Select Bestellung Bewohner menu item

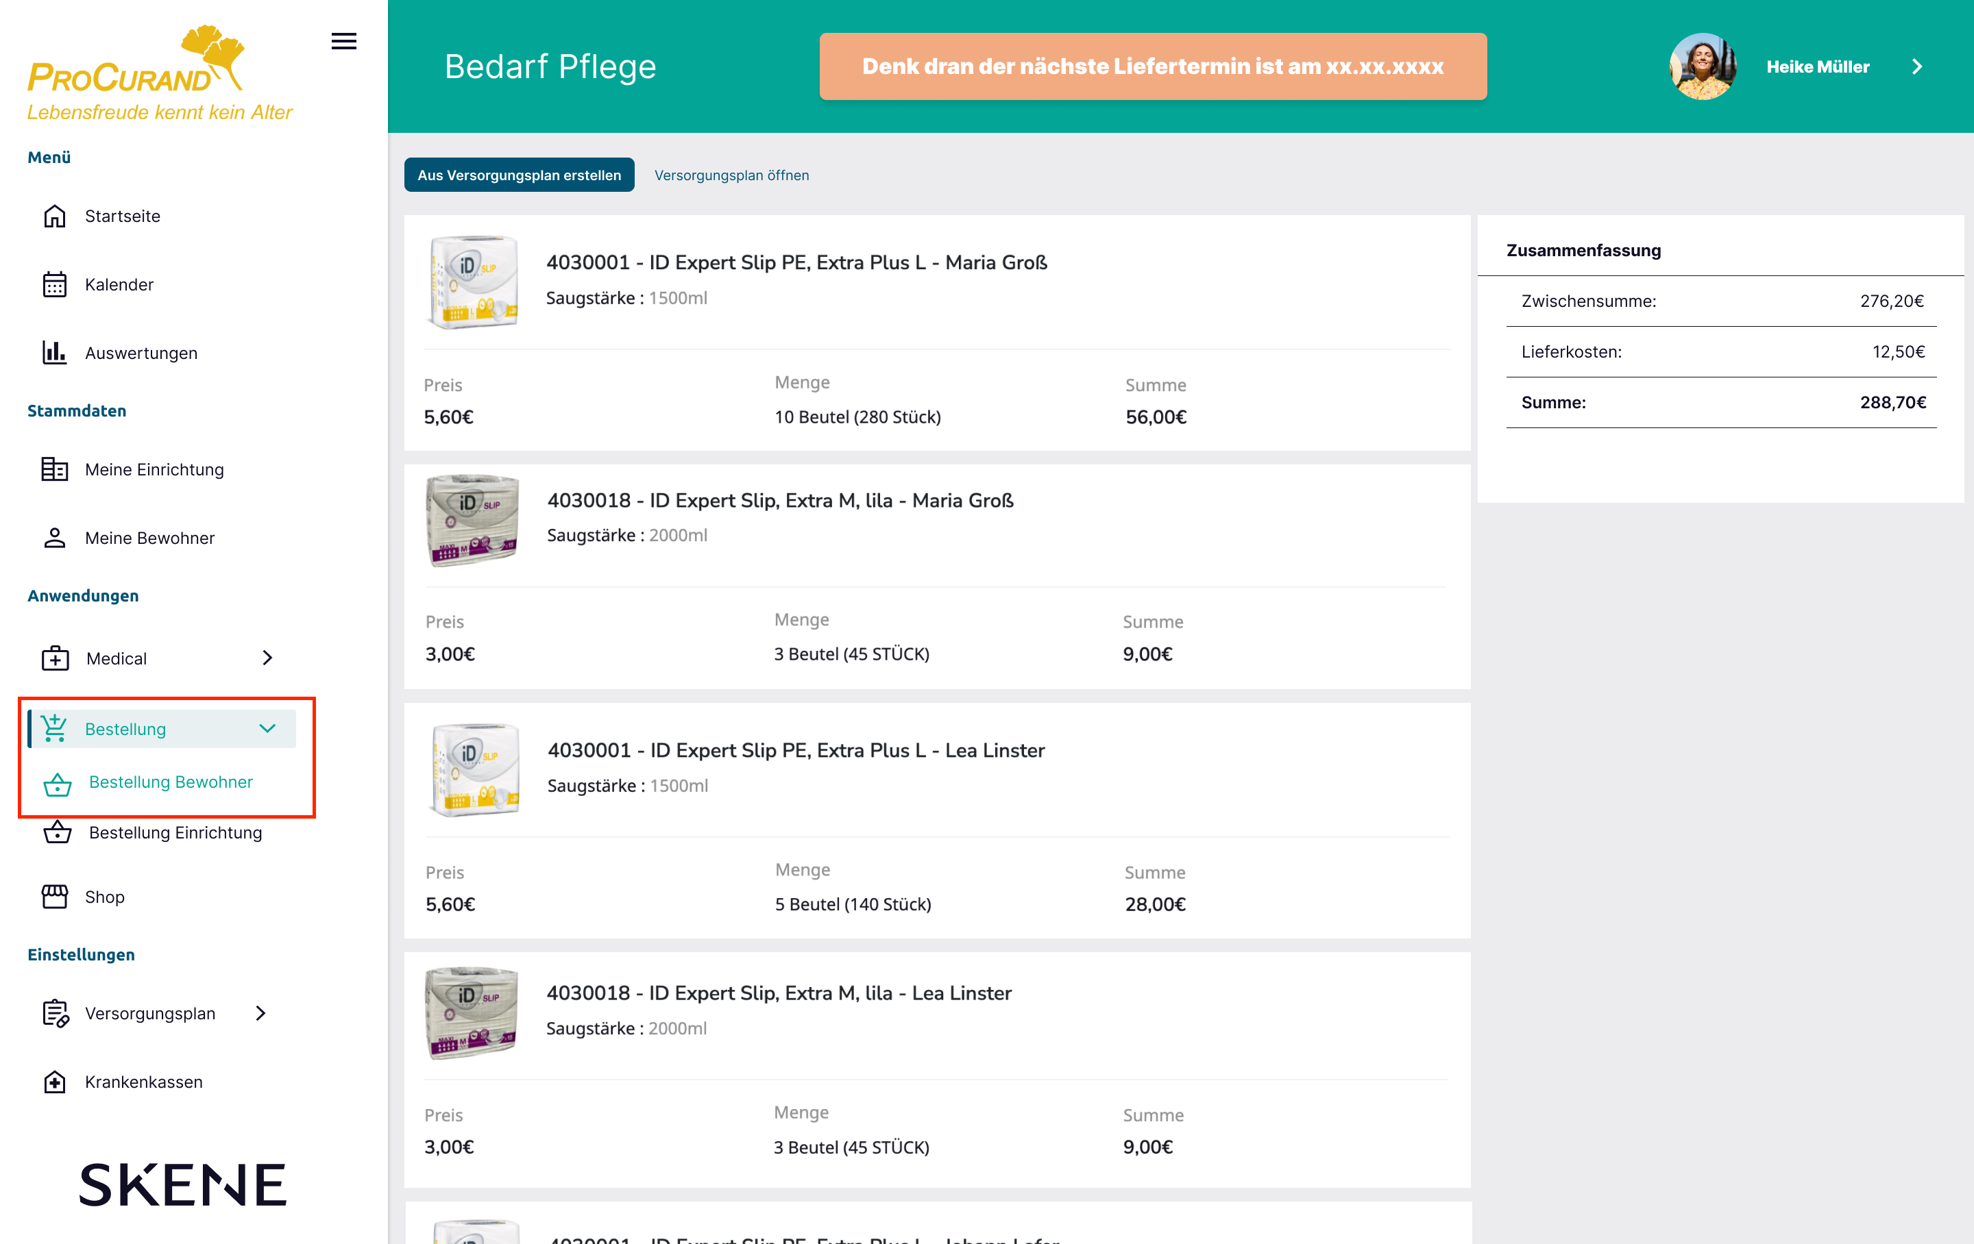pyautogui.click(x=171, y=782)
